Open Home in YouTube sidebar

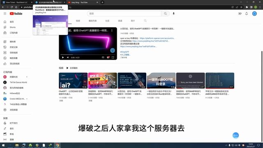pos(12,22)
